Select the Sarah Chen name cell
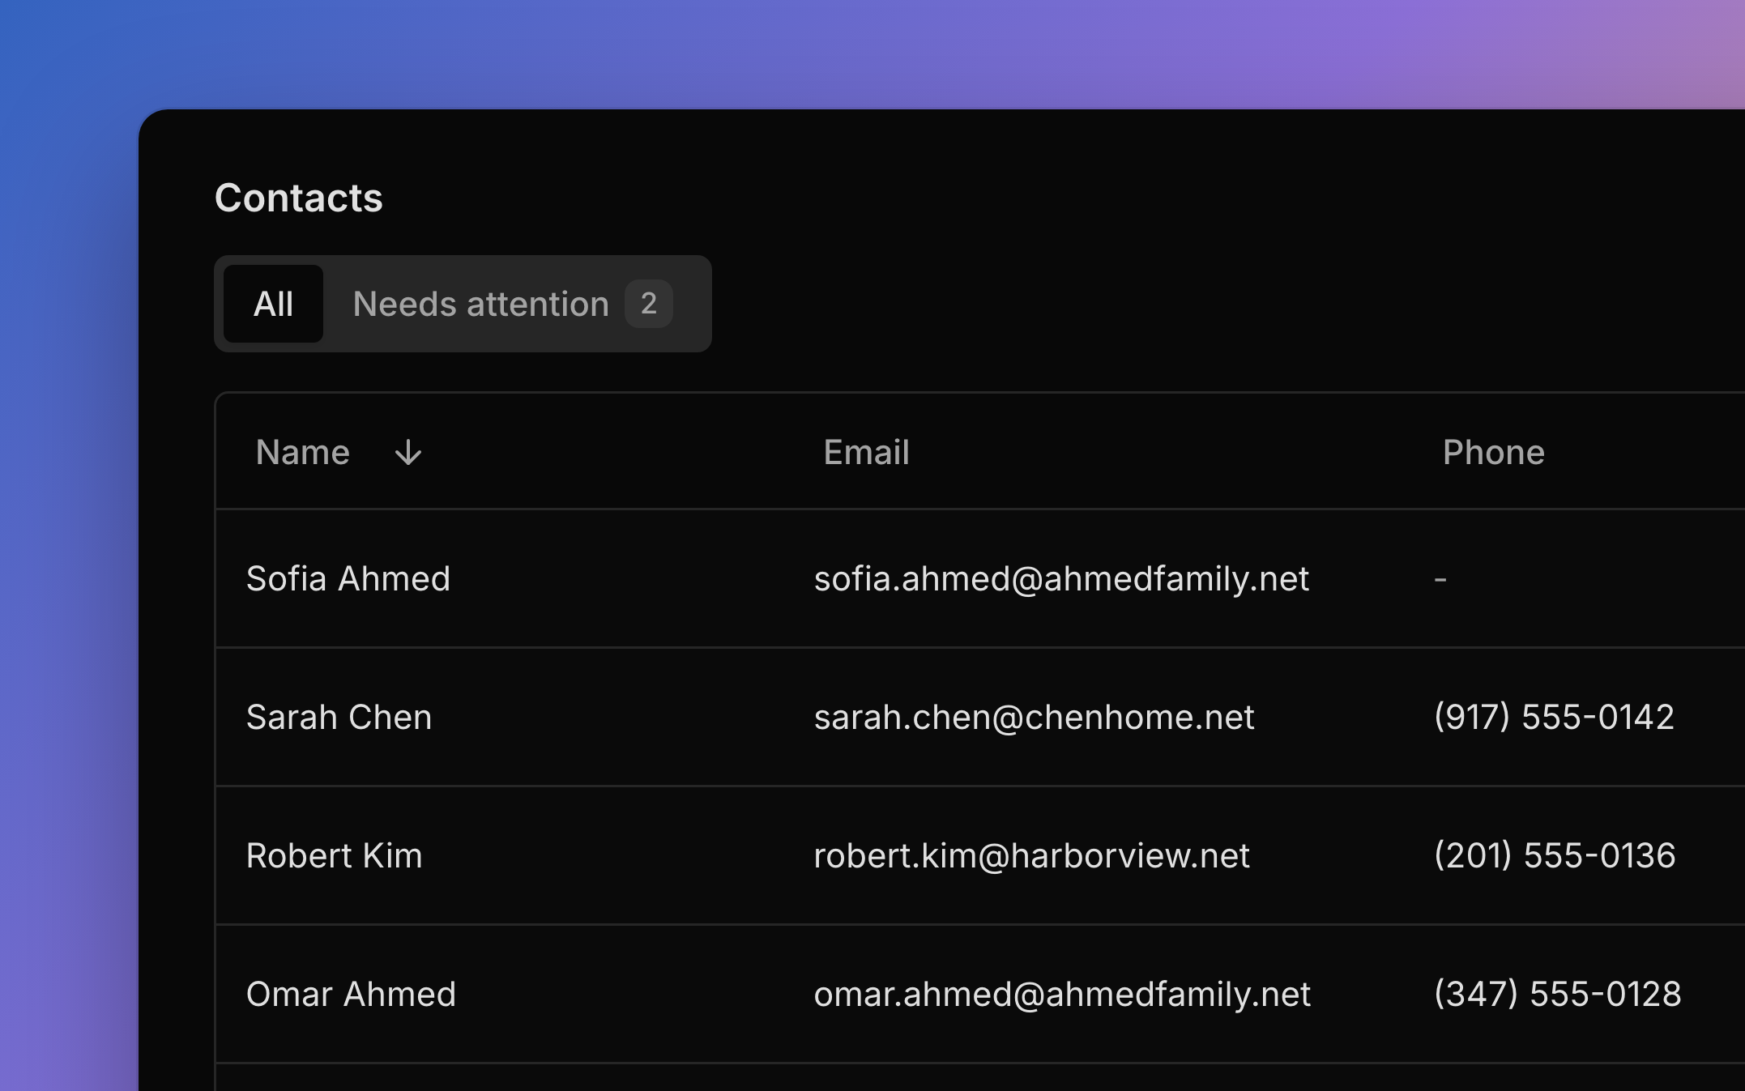 click(339, 717)
